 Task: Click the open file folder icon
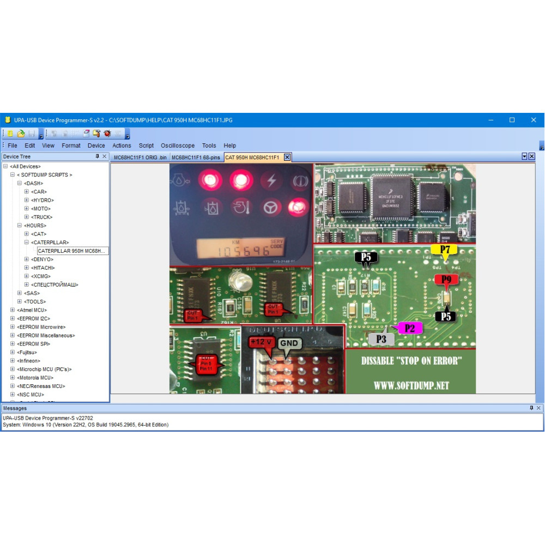pos(21,134)
